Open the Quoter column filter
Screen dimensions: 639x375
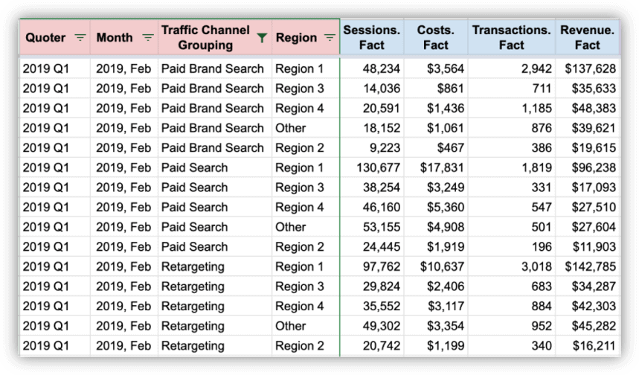(x=80, y=37)
